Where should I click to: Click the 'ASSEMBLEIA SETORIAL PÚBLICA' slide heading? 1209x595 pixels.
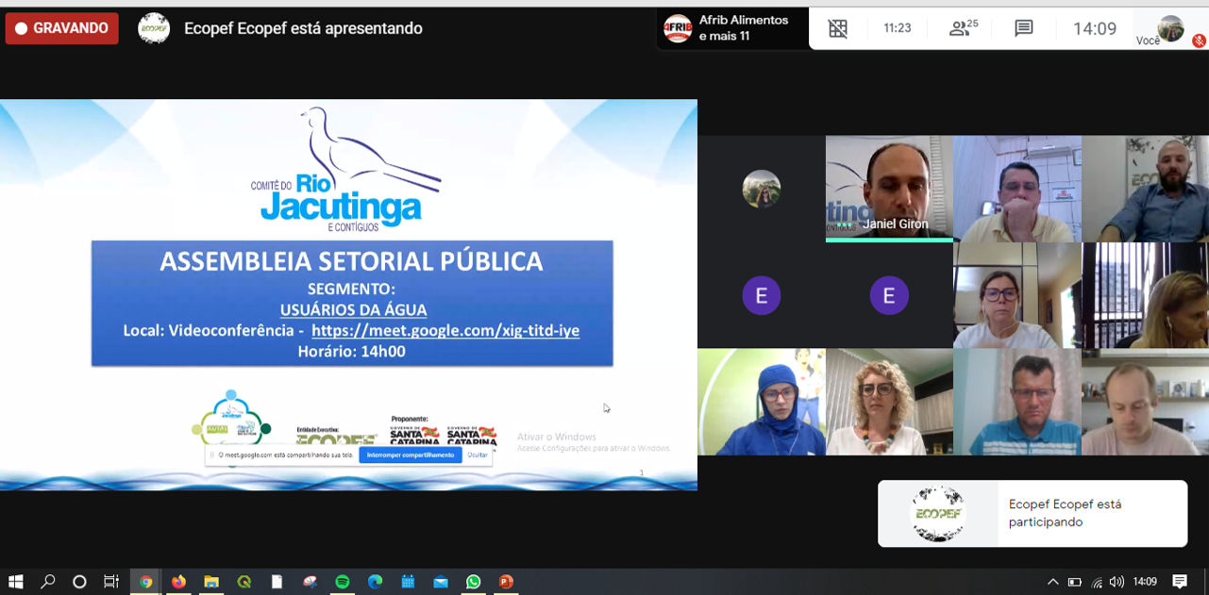click(351, 261)
